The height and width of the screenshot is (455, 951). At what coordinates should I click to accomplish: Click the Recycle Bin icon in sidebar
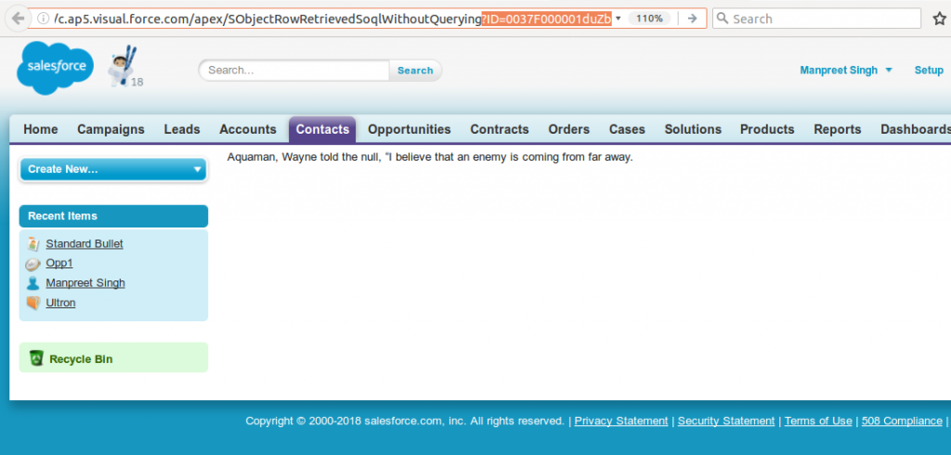coord(36,358)
